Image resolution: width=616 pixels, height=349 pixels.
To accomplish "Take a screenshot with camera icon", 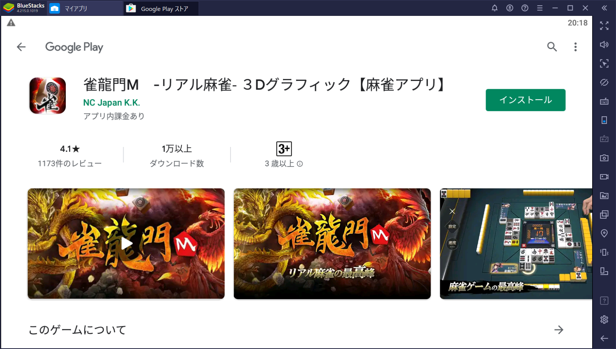I will [604, 158].
